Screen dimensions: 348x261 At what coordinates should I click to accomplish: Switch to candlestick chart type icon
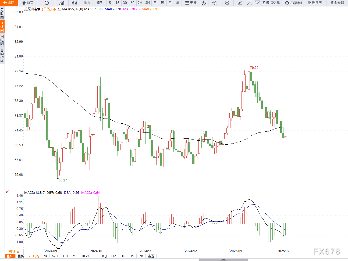[x=74, y=3]
